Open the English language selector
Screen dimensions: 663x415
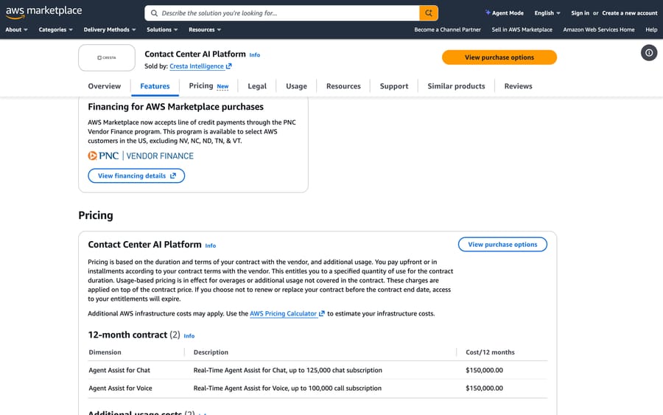(547, 13)
